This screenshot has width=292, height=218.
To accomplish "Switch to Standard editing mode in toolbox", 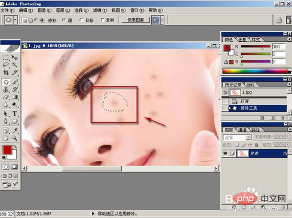I will click(6, 167).
